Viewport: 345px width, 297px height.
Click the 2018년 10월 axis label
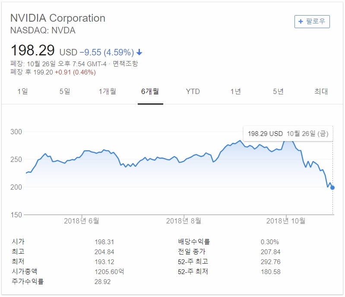click(x=286, y=221)
